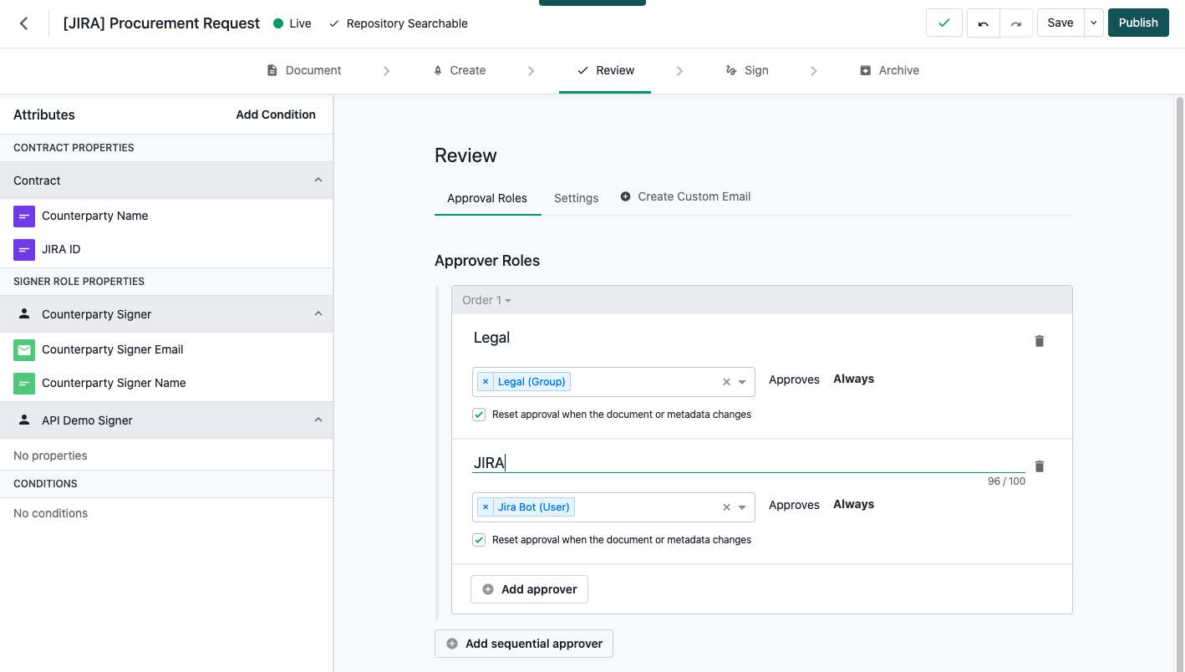Click the Counterparty Signer Name attribute icon

pyautogui.click(x=24, y=383)
